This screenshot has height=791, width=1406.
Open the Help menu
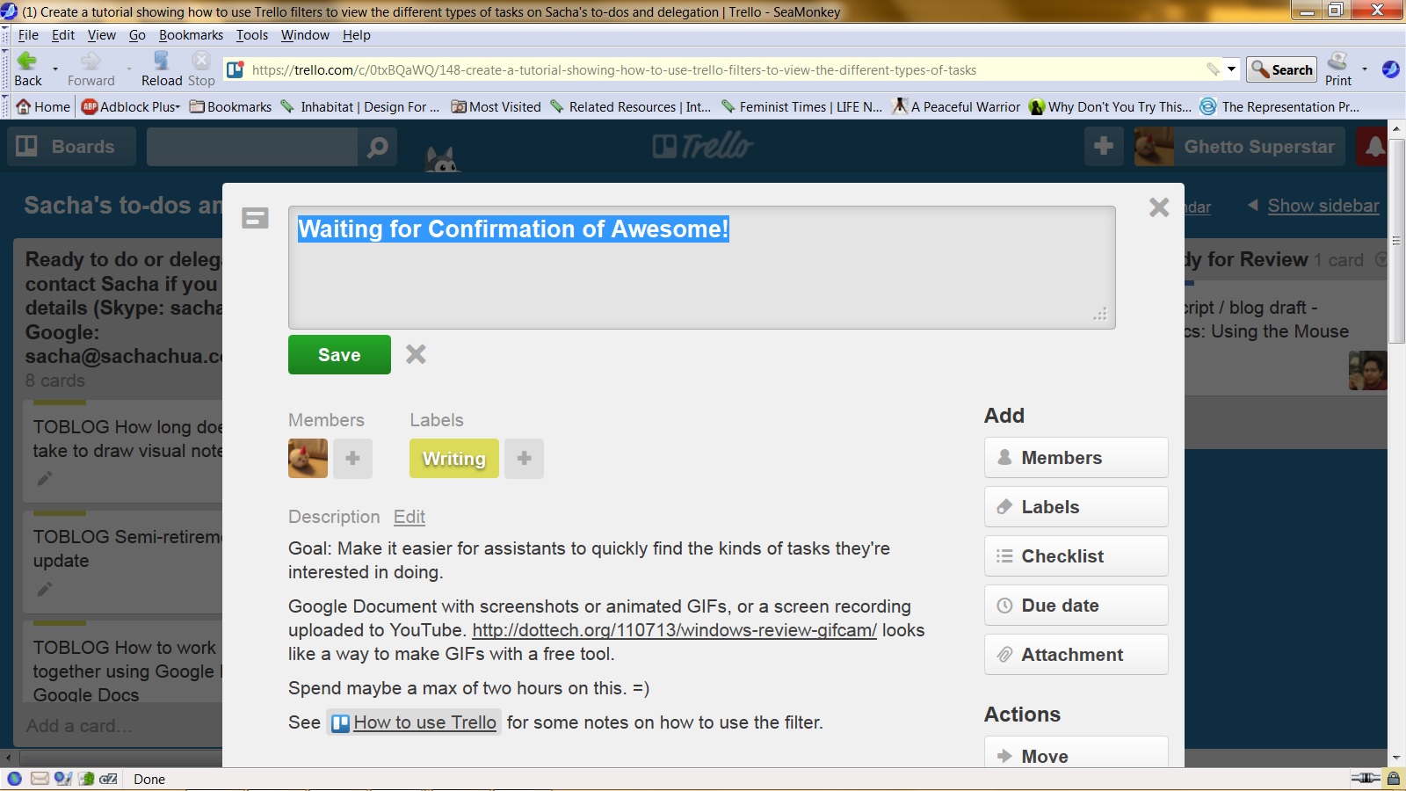[357, 35]
